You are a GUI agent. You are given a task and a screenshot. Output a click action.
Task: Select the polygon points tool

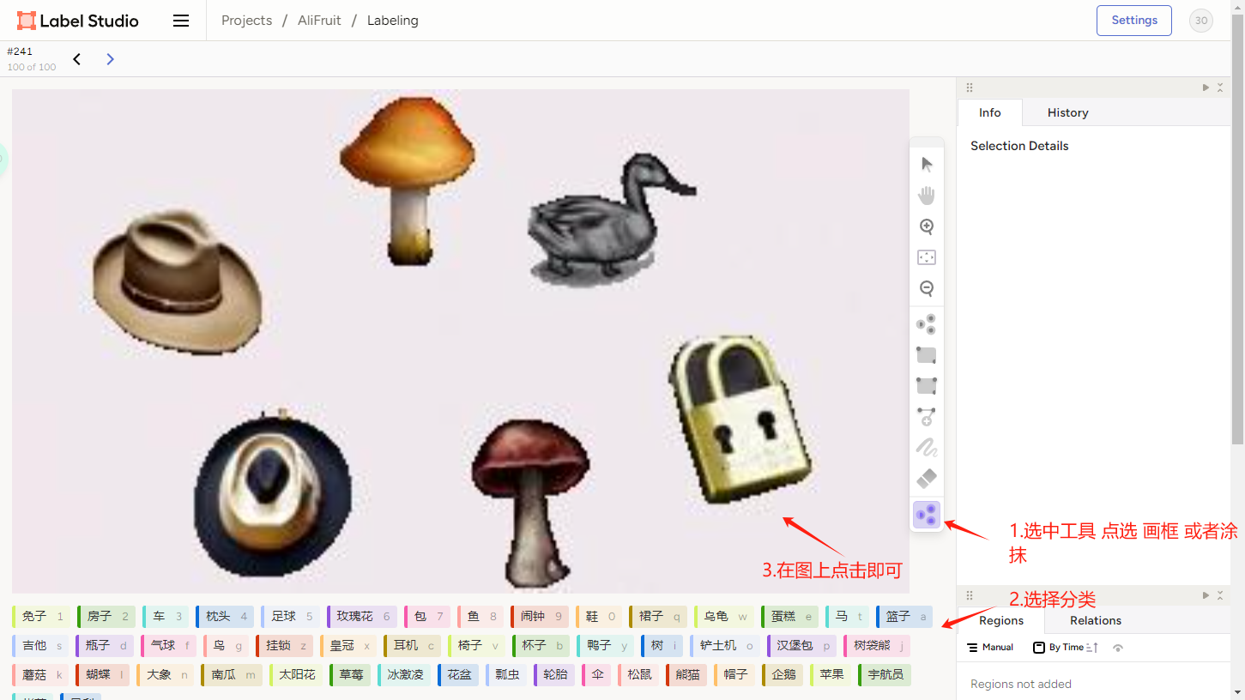927,416
